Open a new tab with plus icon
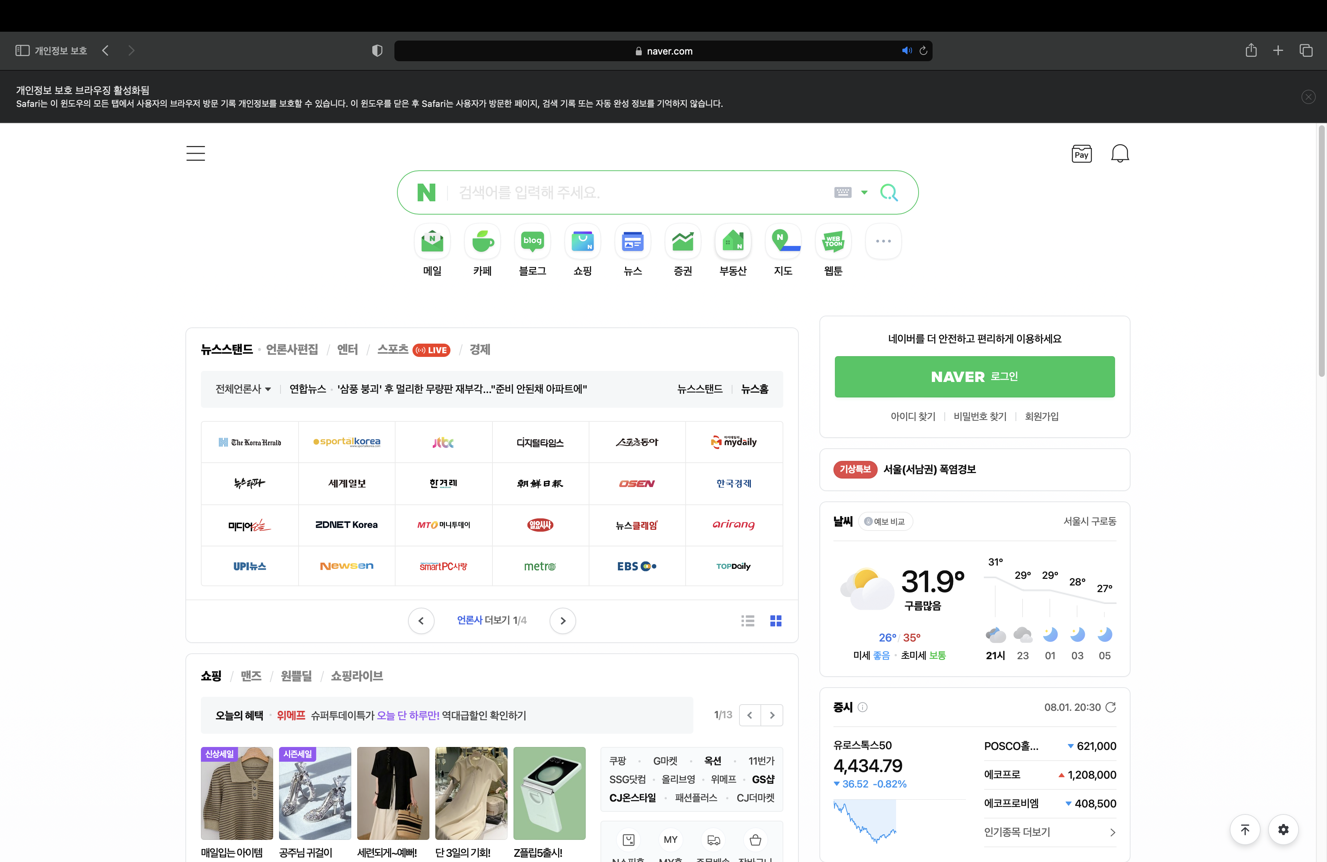1327x862 pixels. (x=1278, y=51)
